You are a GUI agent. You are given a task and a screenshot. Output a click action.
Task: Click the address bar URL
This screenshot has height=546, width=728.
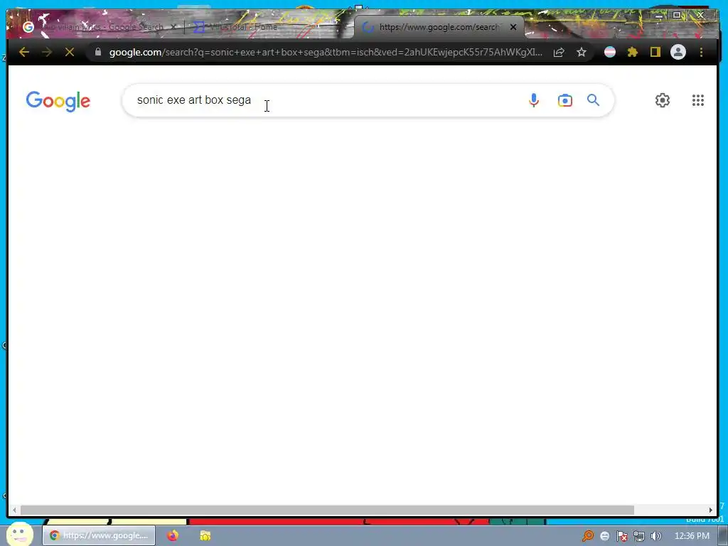[x=325, y=52]
